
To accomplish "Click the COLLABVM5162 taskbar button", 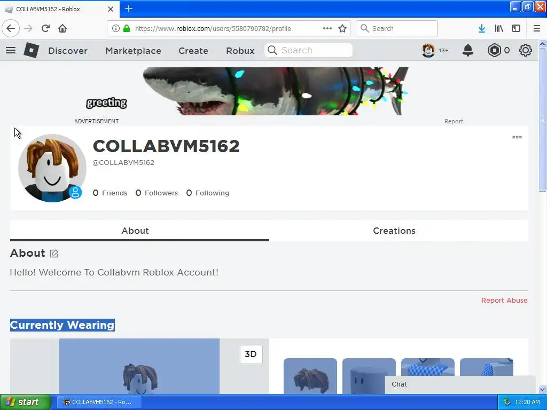I will [x=99, y=402].
